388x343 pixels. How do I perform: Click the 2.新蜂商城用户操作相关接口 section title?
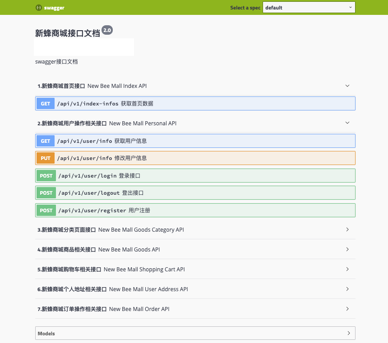tap(72, 123)
